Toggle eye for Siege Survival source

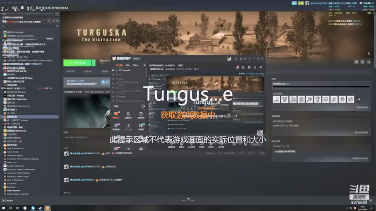[113, 101]
